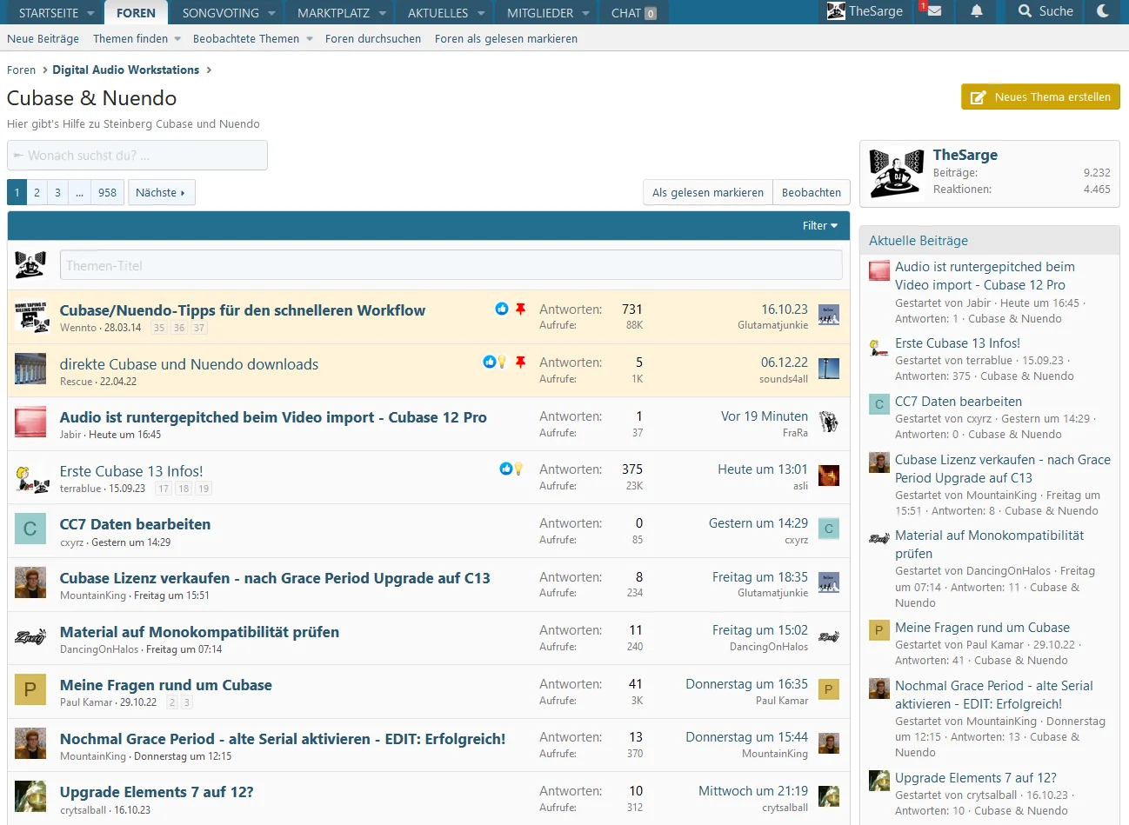Image resolution: width=1129 pixels, height=825 pixels.
Task: Open the Digital Audio Workstations breadcrumb
Action: [x=125, y=70]
